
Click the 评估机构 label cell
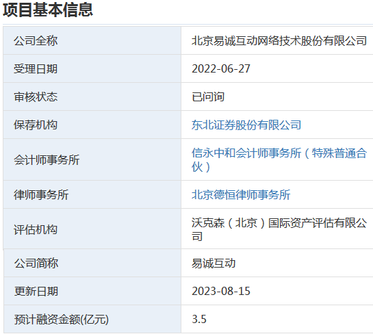[92, 229]
